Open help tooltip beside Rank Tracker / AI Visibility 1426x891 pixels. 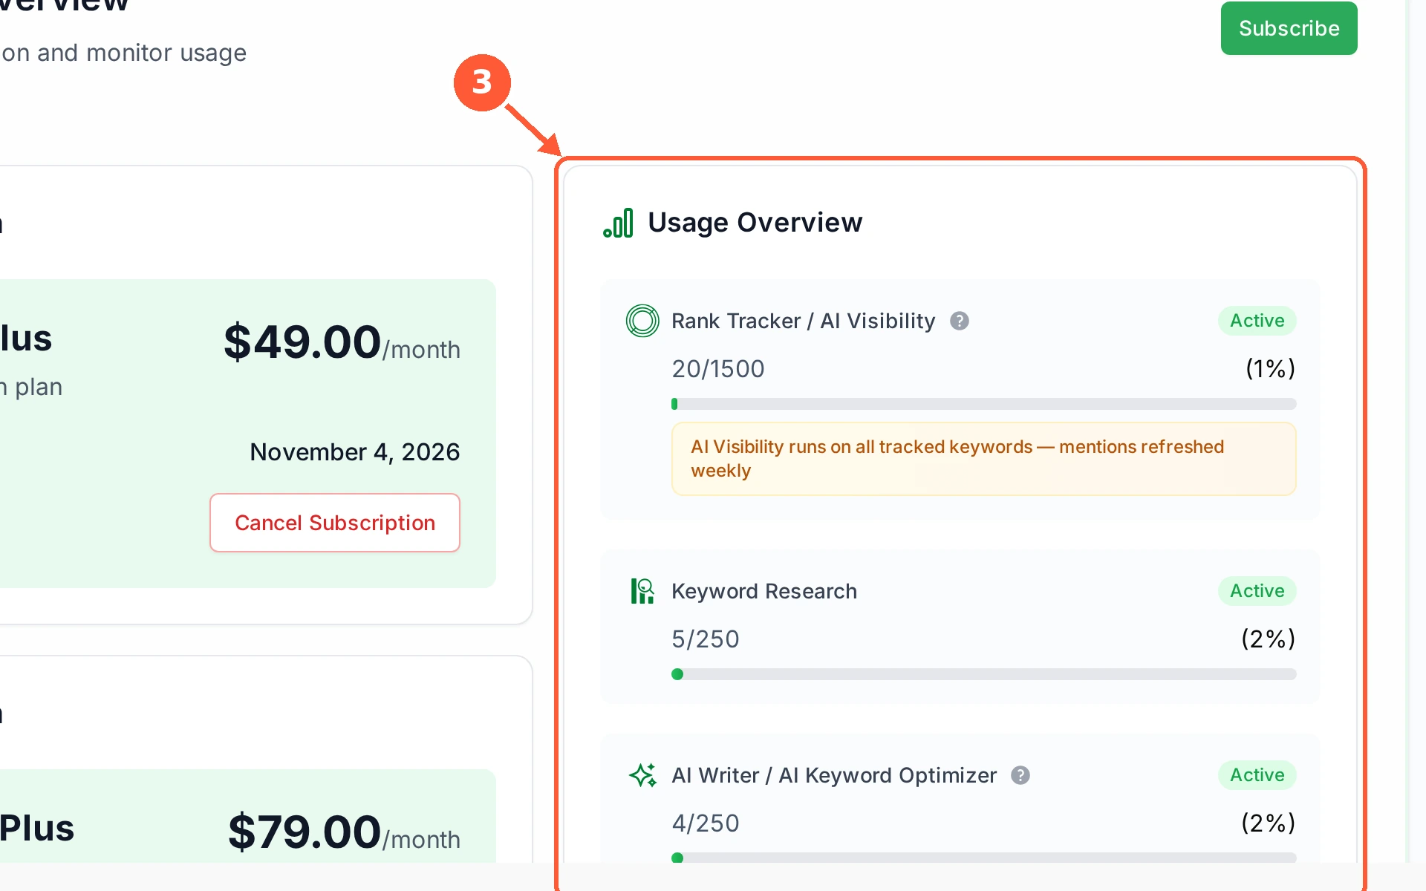[x=960, y=321]
